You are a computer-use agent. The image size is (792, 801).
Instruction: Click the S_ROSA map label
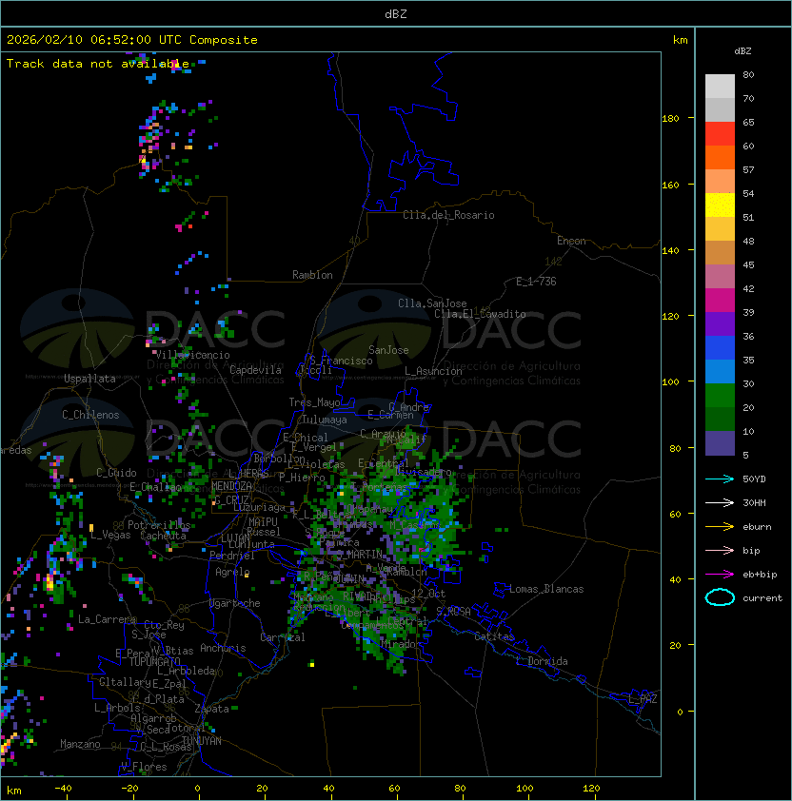(x=453, y=612)
